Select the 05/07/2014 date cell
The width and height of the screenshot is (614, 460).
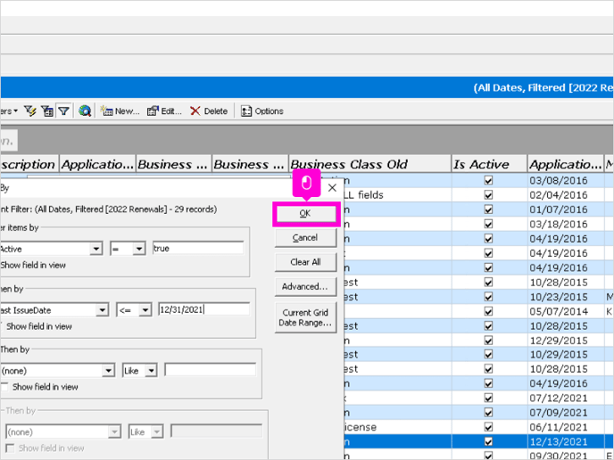click(566, 311)
